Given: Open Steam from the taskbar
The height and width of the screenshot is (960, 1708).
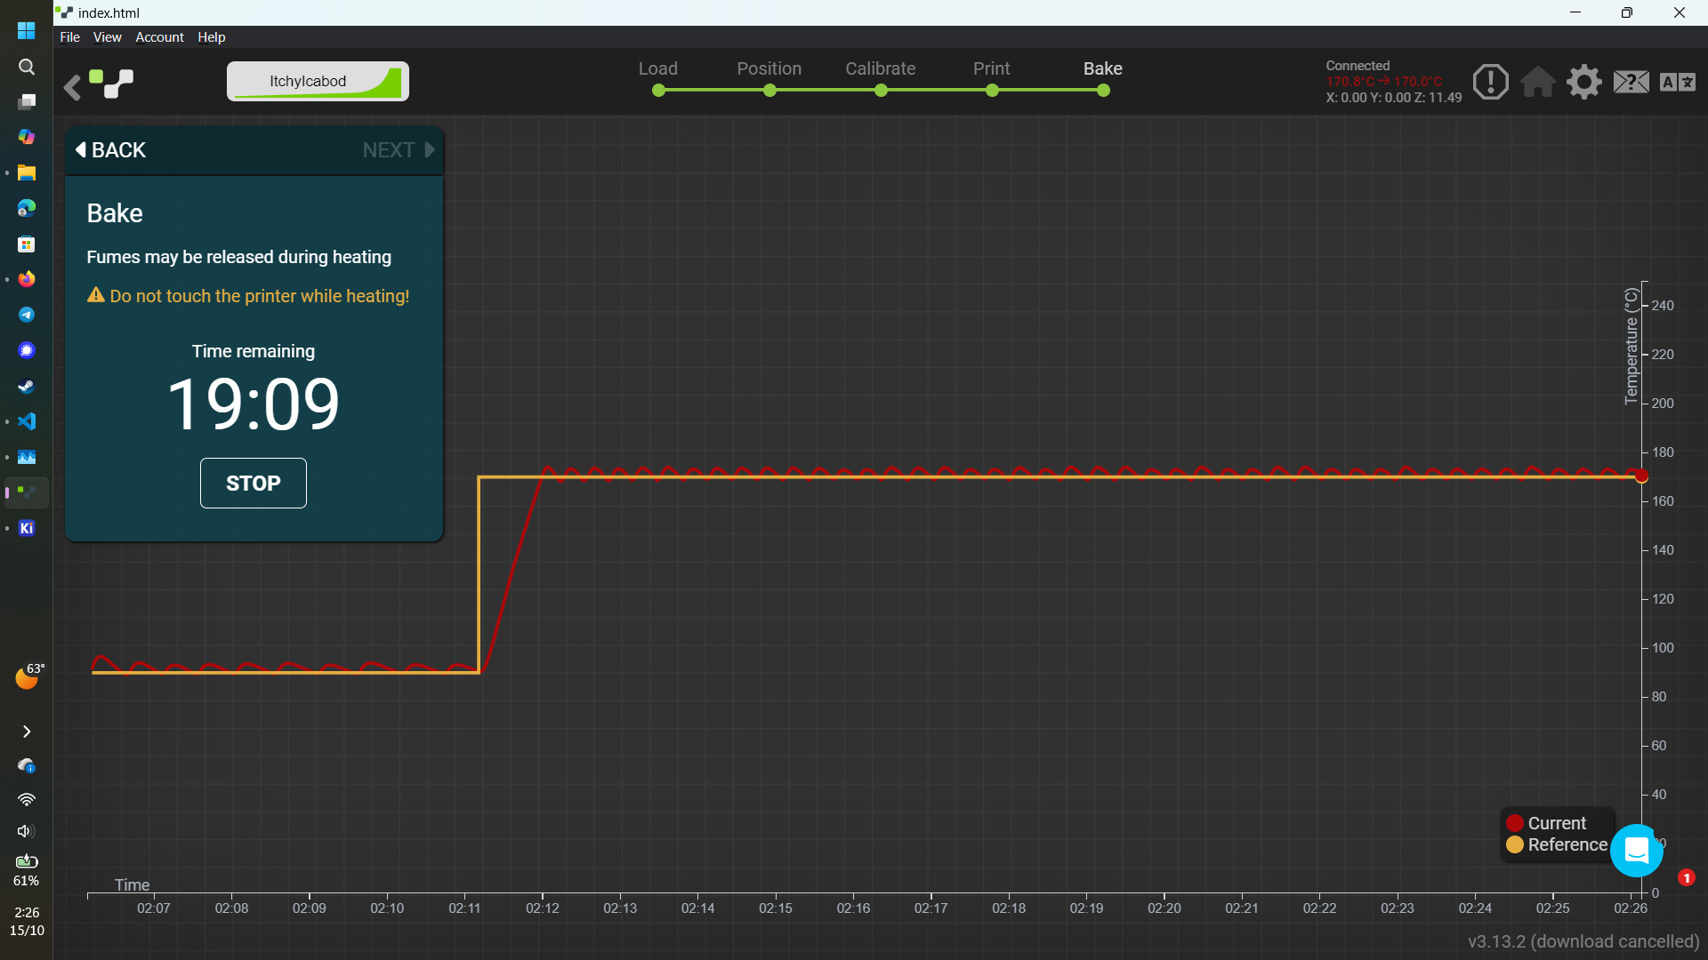Looking at the screenshot, I should click(27, 386).
